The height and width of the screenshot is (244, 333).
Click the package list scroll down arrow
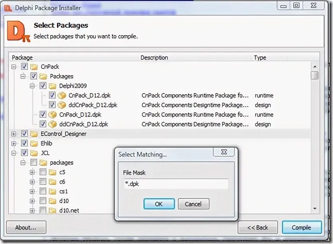[x=315, y=209]
